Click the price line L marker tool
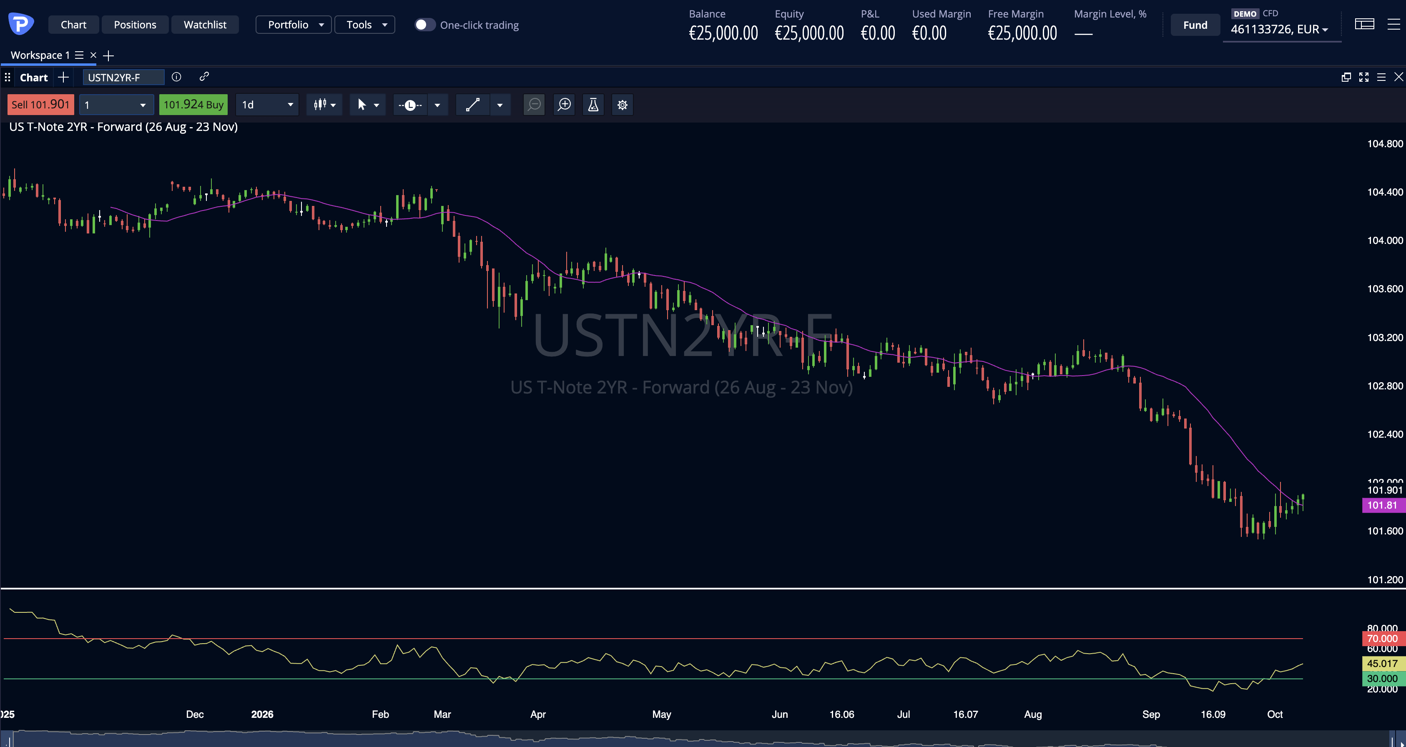Screen dimensions: 1406x747 [410, 104]
